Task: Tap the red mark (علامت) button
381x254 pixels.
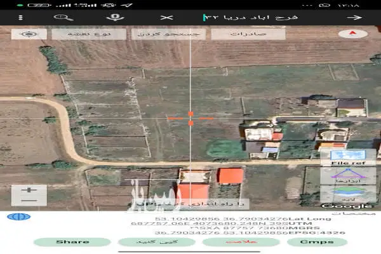Action: [x=241, y=242]
